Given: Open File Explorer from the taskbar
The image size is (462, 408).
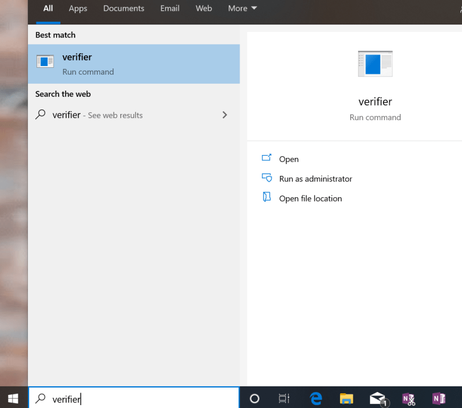Looking at the screenshot, I should tap(346, 398).
